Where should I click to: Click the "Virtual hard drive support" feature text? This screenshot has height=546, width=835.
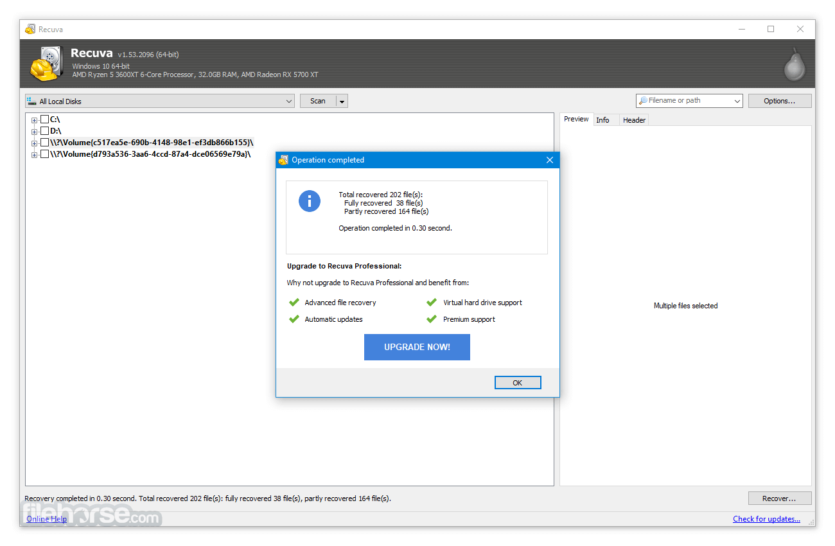pos(482,303)
